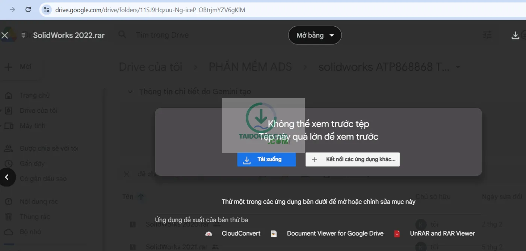
Task: Collapse "Thông tin chi tiết do Gemini tạo" section
Action: tap(130, 92)
